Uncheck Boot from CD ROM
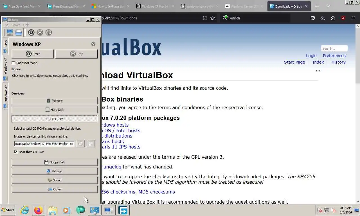Viewport: 360px width, 216px height. pyautogui.click(x=16, y=152)
